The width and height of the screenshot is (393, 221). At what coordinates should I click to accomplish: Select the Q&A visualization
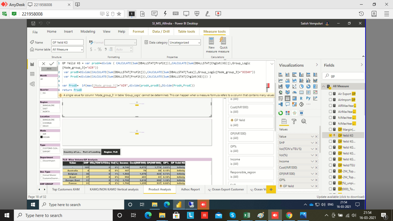(287, 104)
